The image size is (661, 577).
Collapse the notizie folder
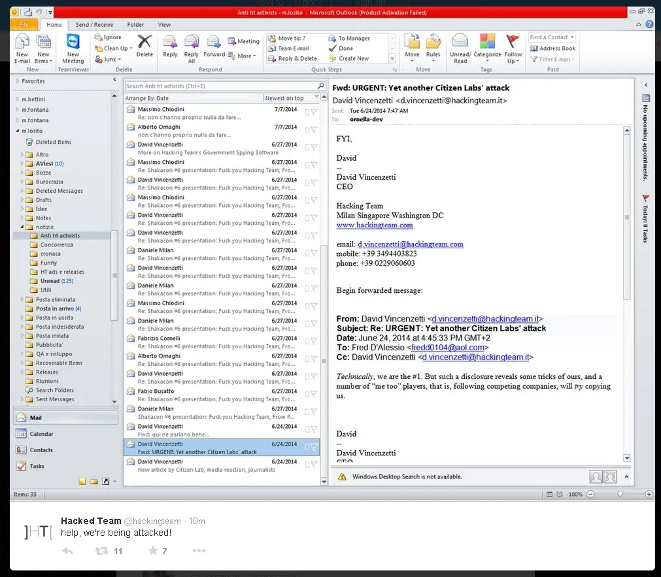[x=22, y=227]
